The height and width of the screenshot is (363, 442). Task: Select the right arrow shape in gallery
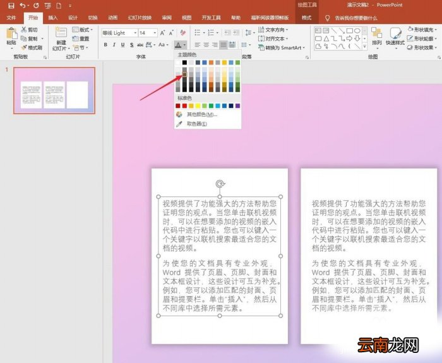click(350, 39)
